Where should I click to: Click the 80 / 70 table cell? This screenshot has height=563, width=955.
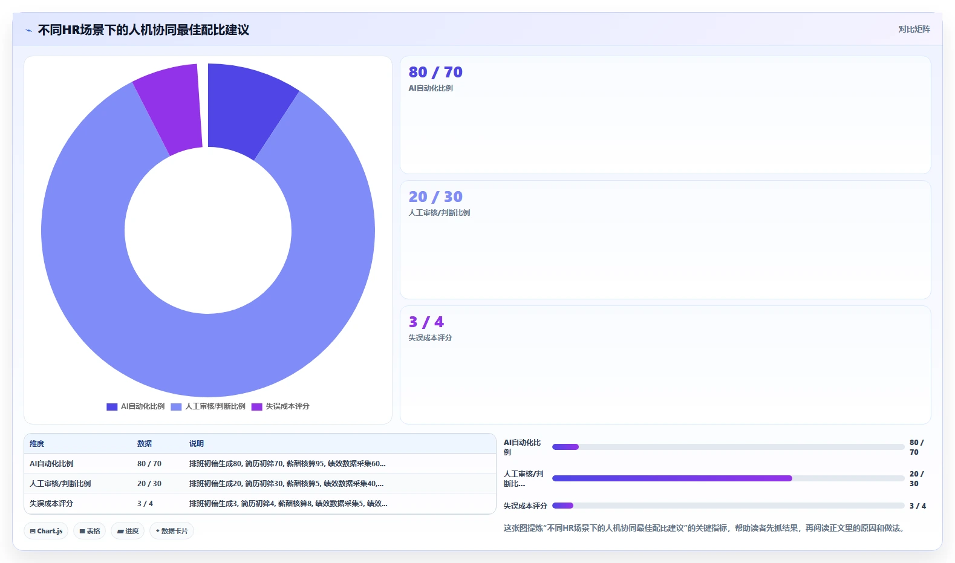149,464
